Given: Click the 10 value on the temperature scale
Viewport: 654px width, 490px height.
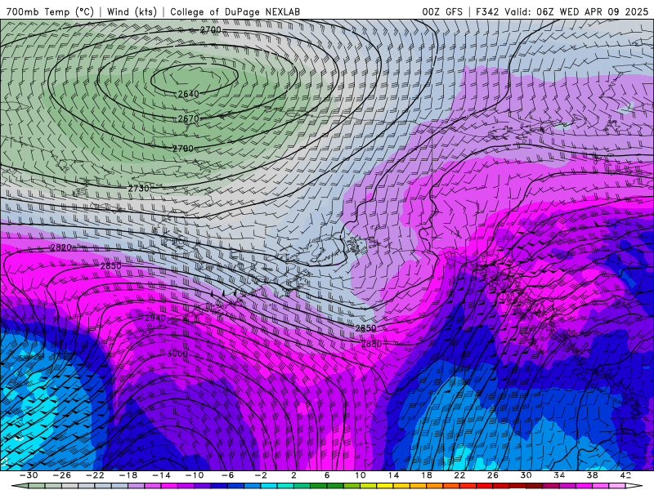Looking at the screenshot, I should pyautogui.click(x=360, y=475).
